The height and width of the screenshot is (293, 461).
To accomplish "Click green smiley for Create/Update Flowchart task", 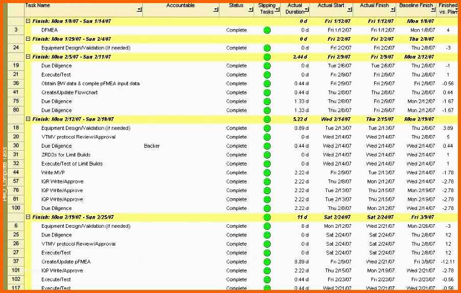I will pyautogui.click(x=266, y=93).
